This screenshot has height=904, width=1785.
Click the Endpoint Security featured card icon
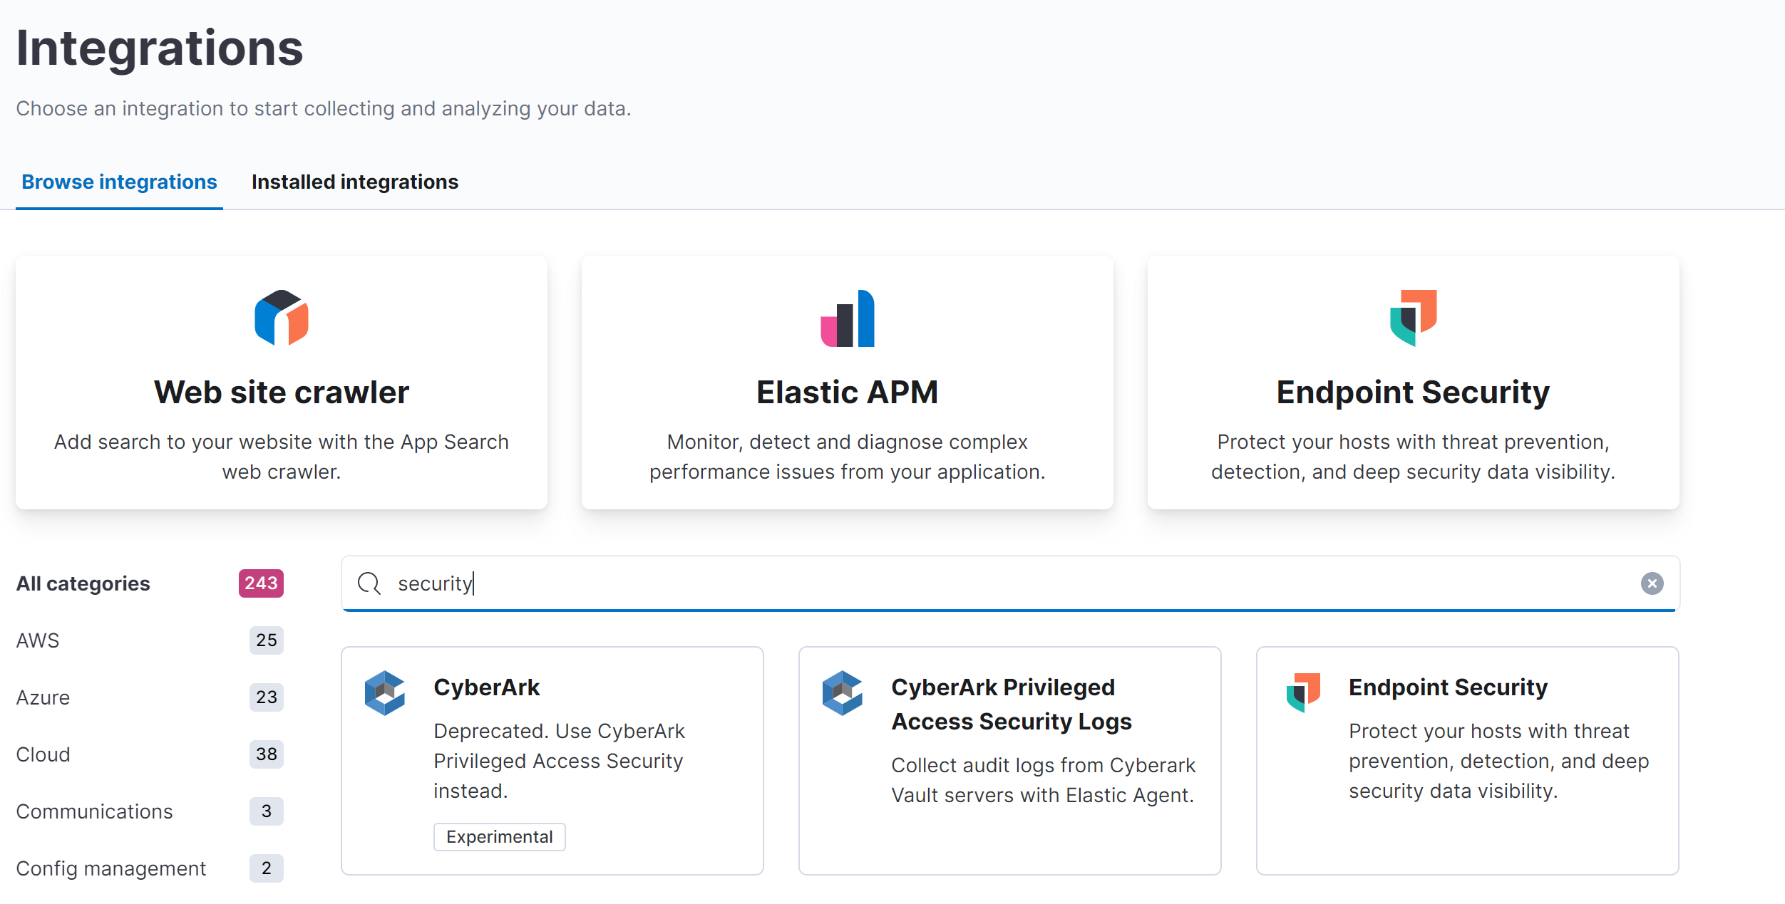1413,318
